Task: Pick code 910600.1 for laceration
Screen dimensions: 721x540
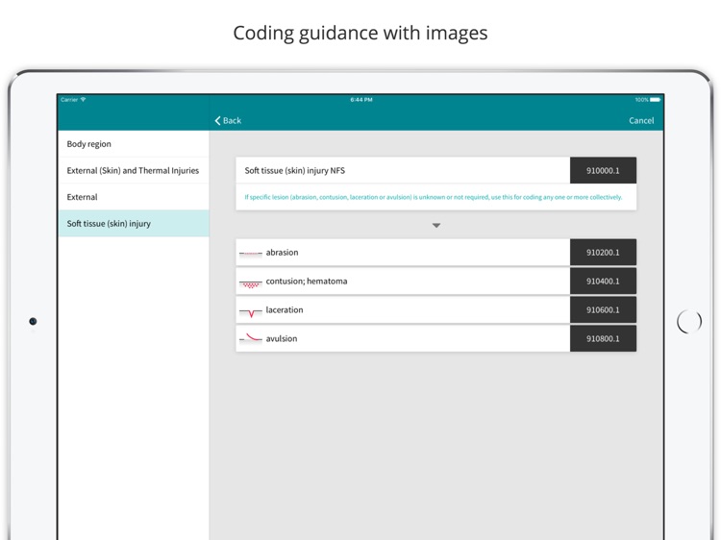Action: tap(603, 309)
